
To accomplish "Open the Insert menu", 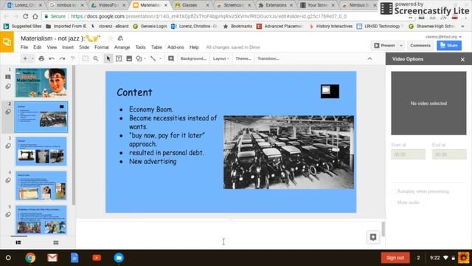I will [68, 47].
